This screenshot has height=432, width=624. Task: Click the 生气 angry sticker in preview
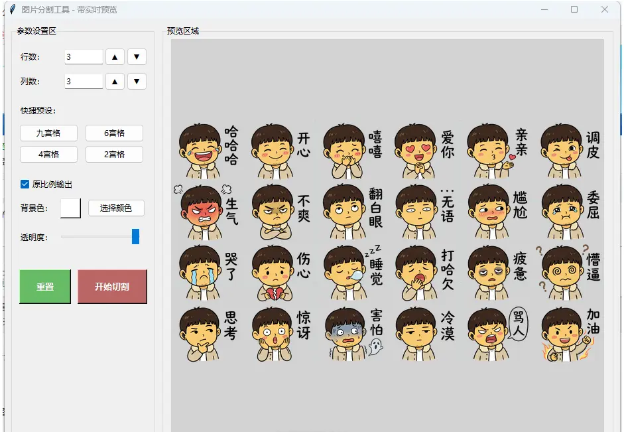click(x=207, y=211)
